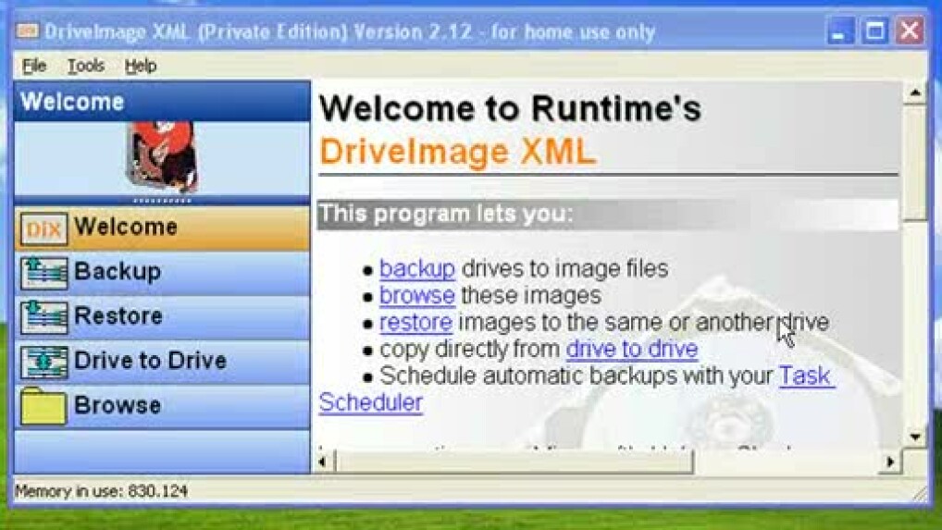
Task: Click the horizontal scrollbar right arrow
Action: (x=890, y=461)
